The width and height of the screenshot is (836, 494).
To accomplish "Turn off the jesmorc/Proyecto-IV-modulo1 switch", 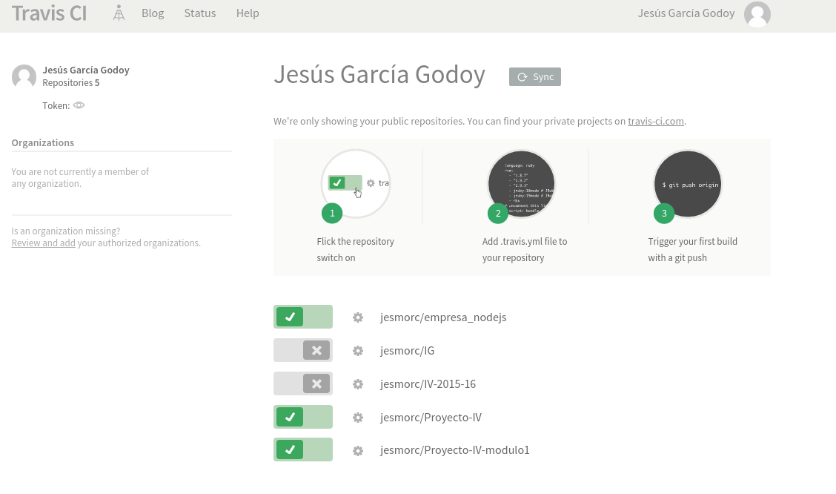I will 303,449.
